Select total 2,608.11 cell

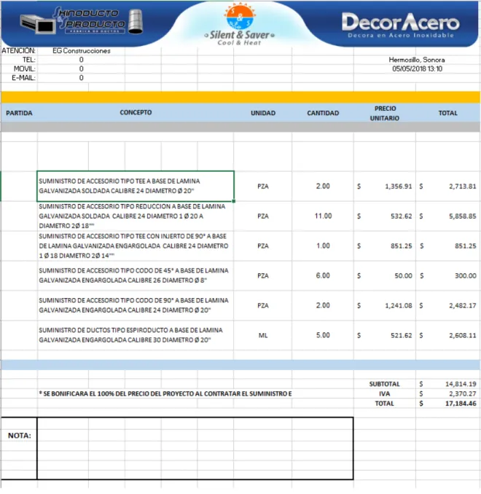(x=448, y=336)
